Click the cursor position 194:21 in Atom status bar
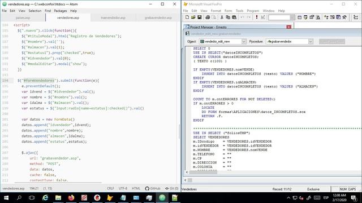 (x=34, y=188)
